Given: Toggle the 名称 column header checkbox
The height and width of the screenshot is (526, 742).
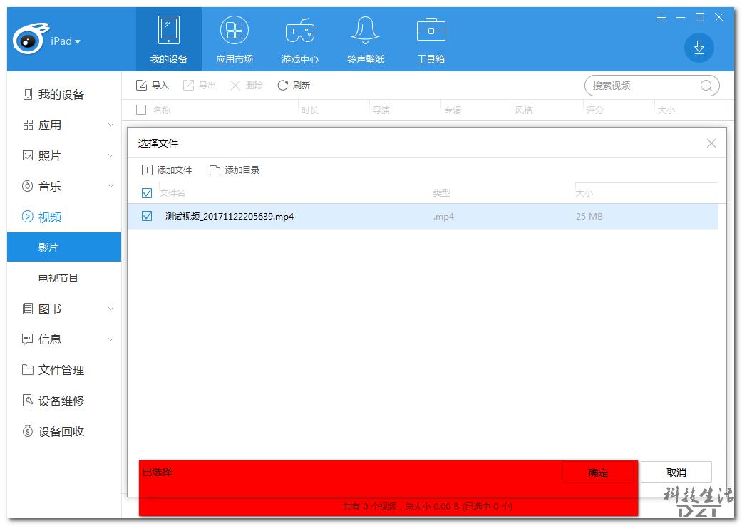Looking at the screenshot, I should pos(140,110).
